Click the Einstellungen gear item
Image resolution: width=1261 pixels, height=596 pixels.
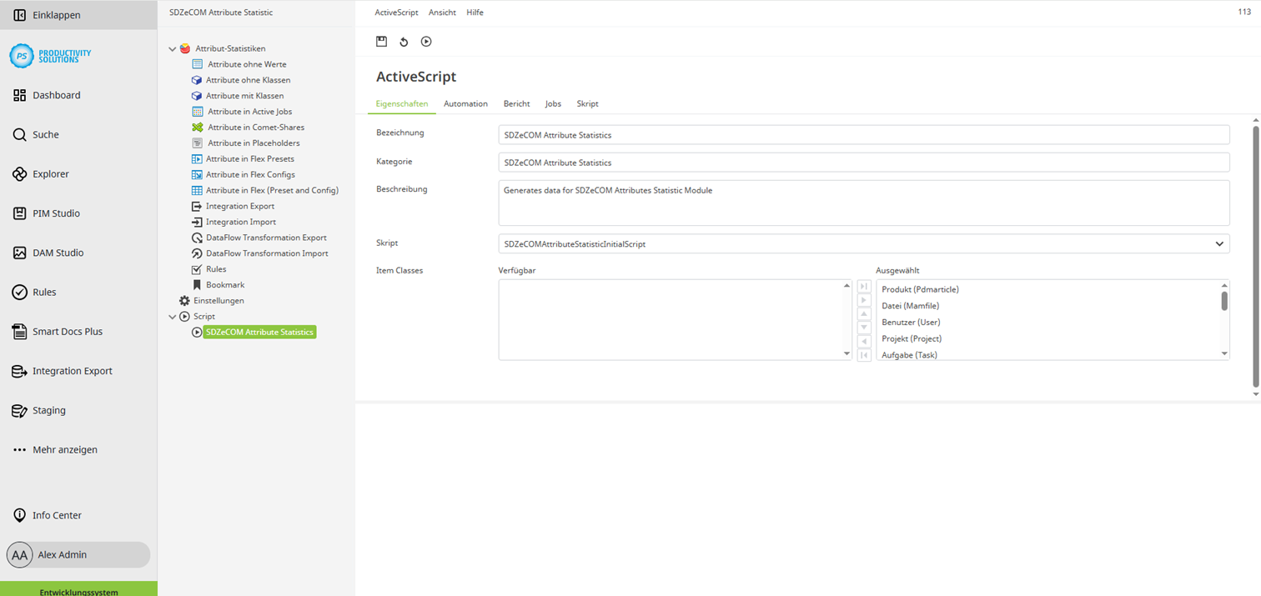(x=218, y=301)
